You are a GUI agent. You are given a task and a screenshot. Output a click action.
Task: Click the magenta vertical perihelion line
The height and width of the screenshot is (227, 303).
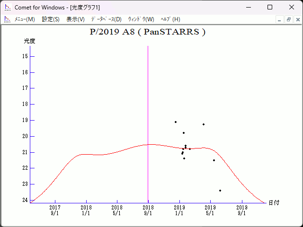click(x=148, y=95)
